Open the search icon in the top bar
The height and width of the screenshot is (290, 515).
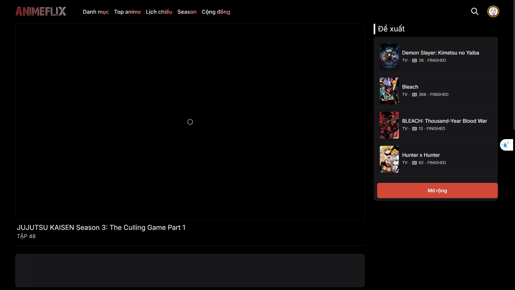click(475, 11)
